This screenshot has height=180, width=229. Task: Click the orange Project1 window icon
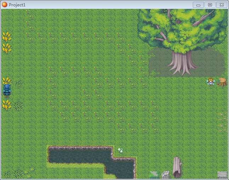4,5
